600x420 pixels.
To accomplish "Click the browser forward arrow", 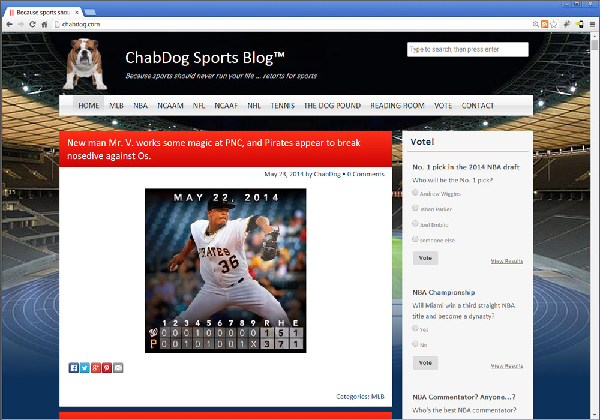I will pos(21,24).
